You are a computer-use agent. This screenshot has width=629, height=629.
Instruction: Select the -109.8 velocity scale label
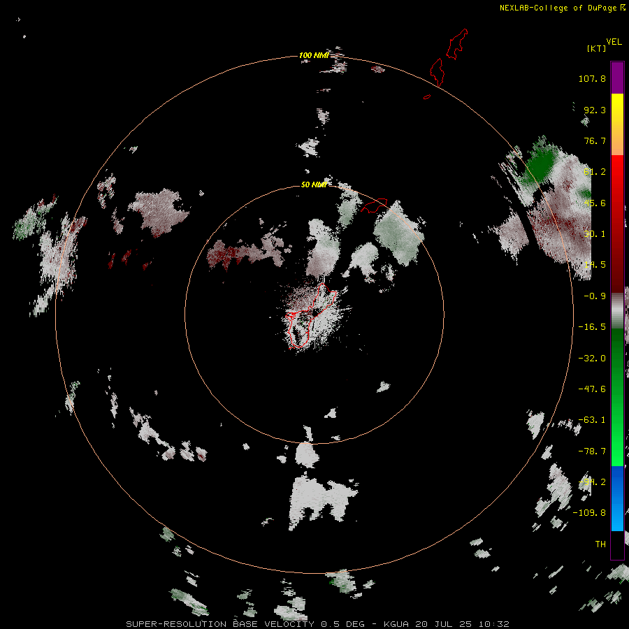589,513
